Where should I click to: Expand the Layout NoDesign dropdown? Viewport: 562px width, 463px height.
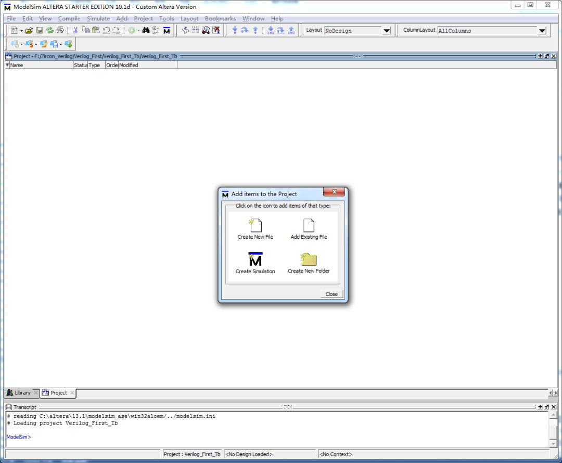tap(386, 31)
